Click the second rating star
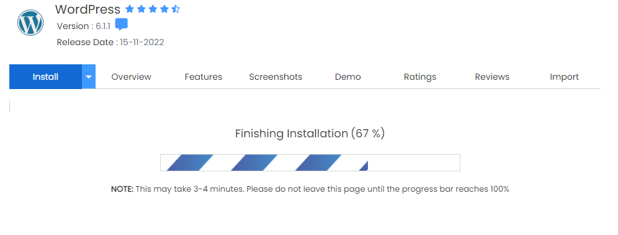The image size is (618, 235). pyautogui.click(x=141, y=9)
